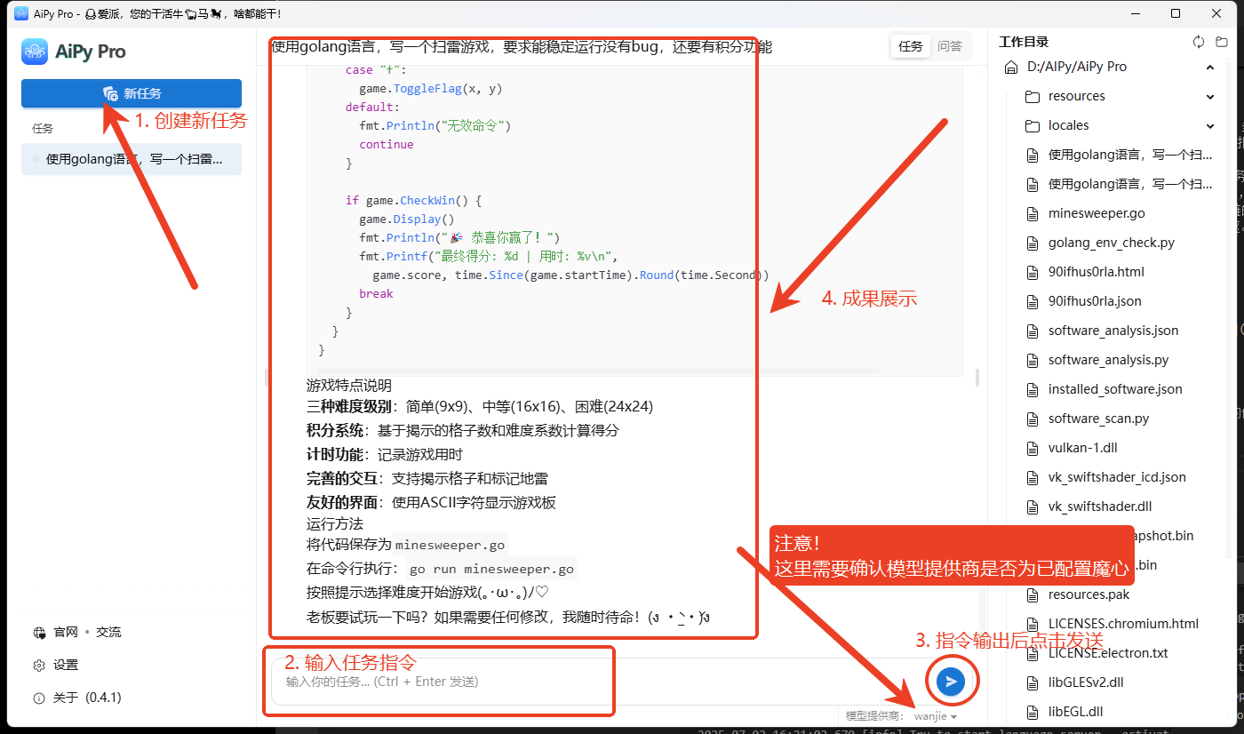This screenshot has height=734, width=1244.
Task: Click file icon next to golang_env_check.py
Action: click(1032, 243)
